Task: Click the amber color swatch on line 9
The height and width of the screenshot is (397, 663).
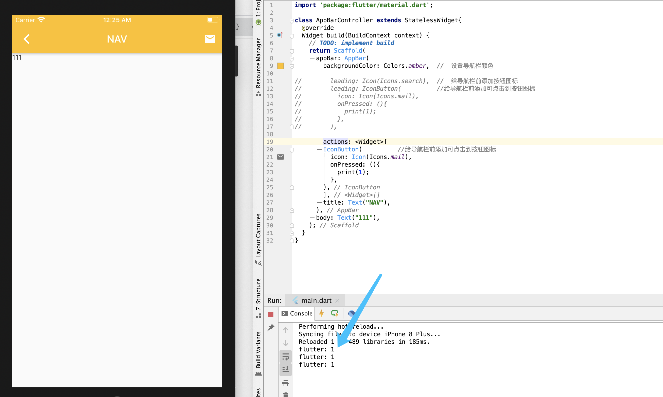Action: click(280, 66)
